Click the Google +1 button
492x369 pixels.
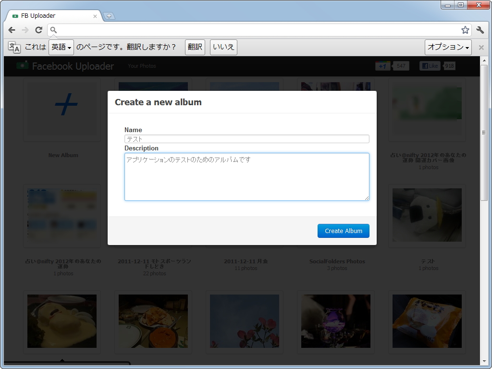click(383, 66)
